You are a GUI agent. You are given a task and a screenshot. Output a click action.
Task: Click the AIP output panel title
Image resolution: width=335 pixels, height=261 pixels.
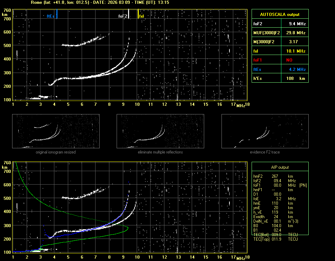coord(280,167)
